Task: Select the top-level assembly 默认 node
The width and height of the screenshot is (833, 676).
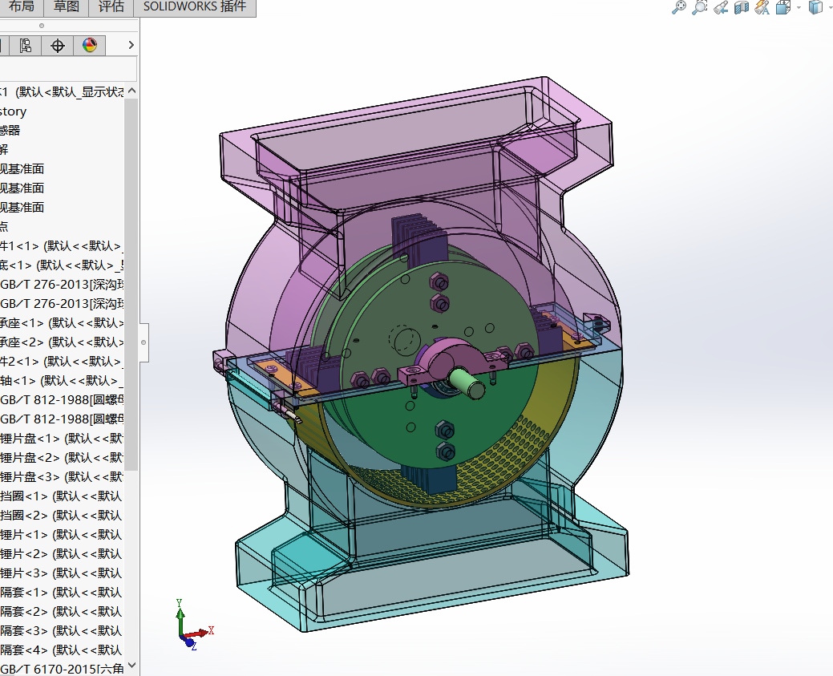Action: coord(62,92)
